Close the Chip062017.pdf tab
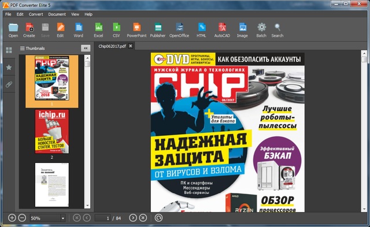This screenshot has height=227, width=370. click(x=131, y=46)
